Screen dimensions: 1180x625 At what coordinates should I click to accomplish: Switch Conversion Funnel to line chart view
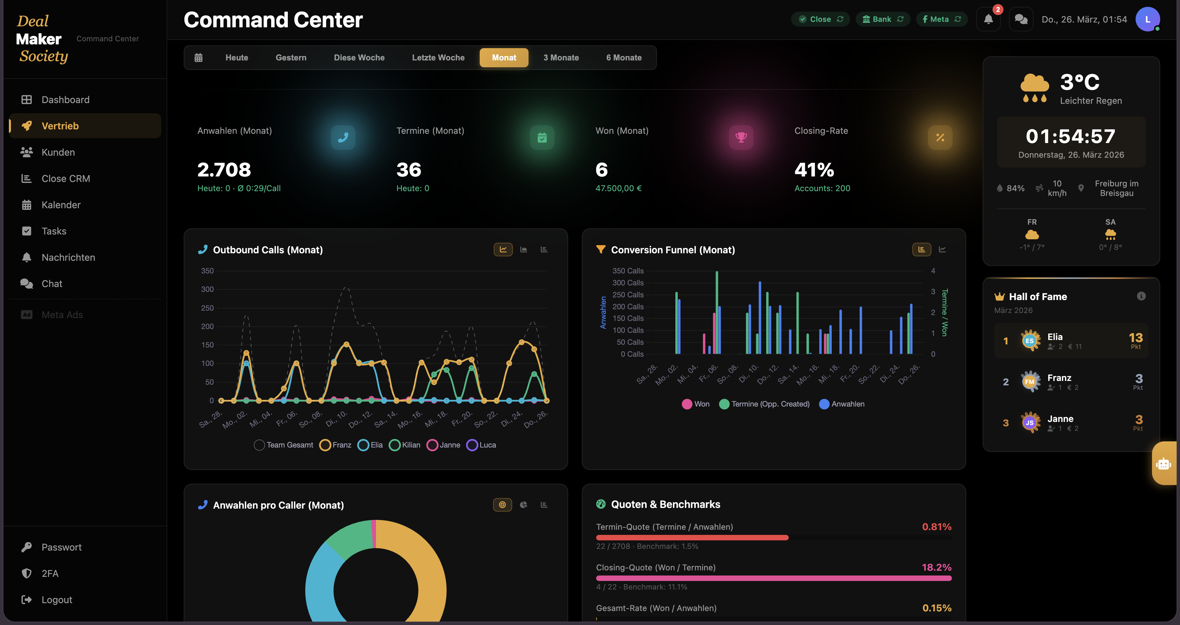pyautogui.click(x=942, y=250)
